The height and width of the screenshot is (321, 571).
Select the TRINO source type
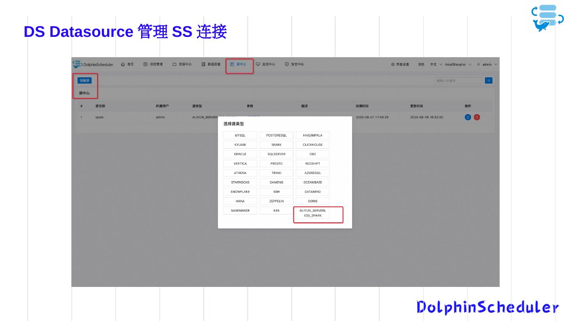coord(276,173)
